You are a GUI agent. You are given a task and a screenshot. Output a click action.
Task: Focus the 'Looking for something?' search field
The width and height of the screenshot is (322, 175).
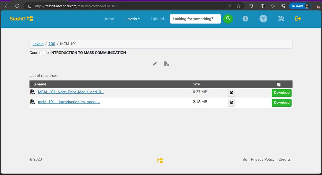[x=195, y=19]
